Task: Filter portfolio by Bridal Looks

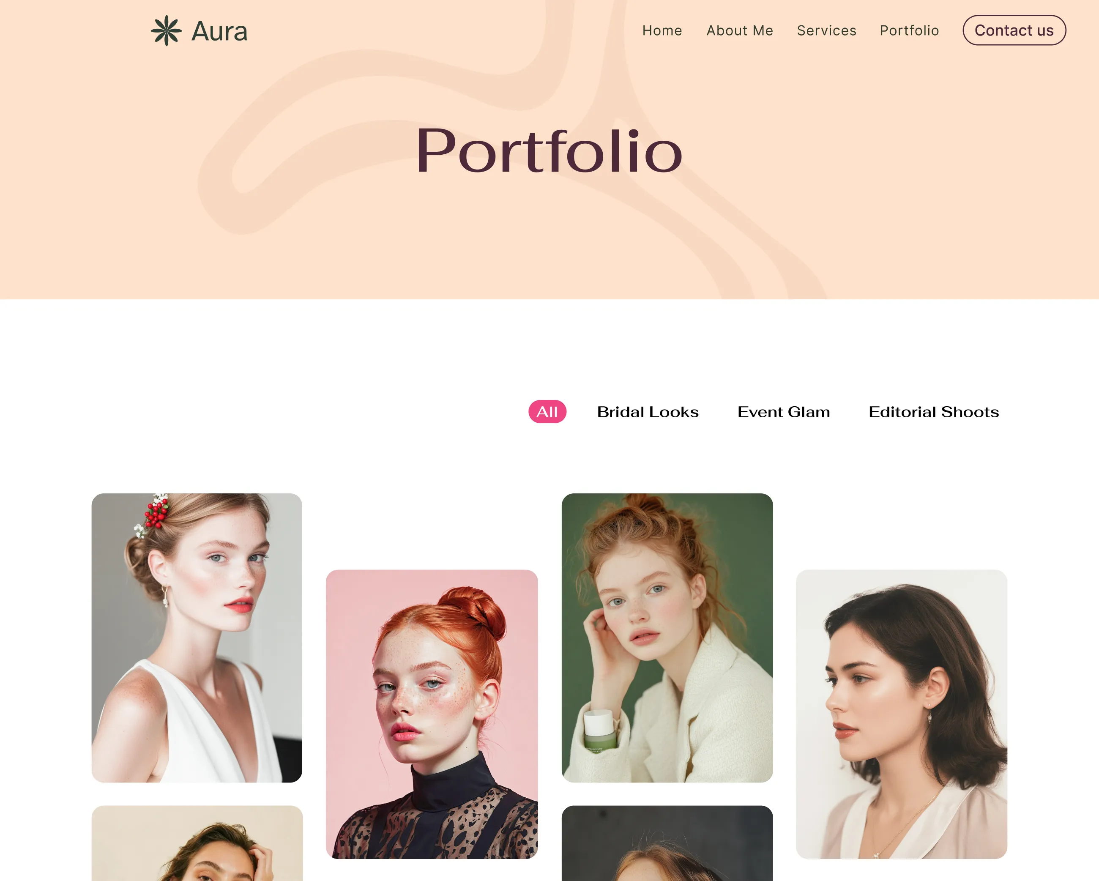Action: [x=648, y=412]
